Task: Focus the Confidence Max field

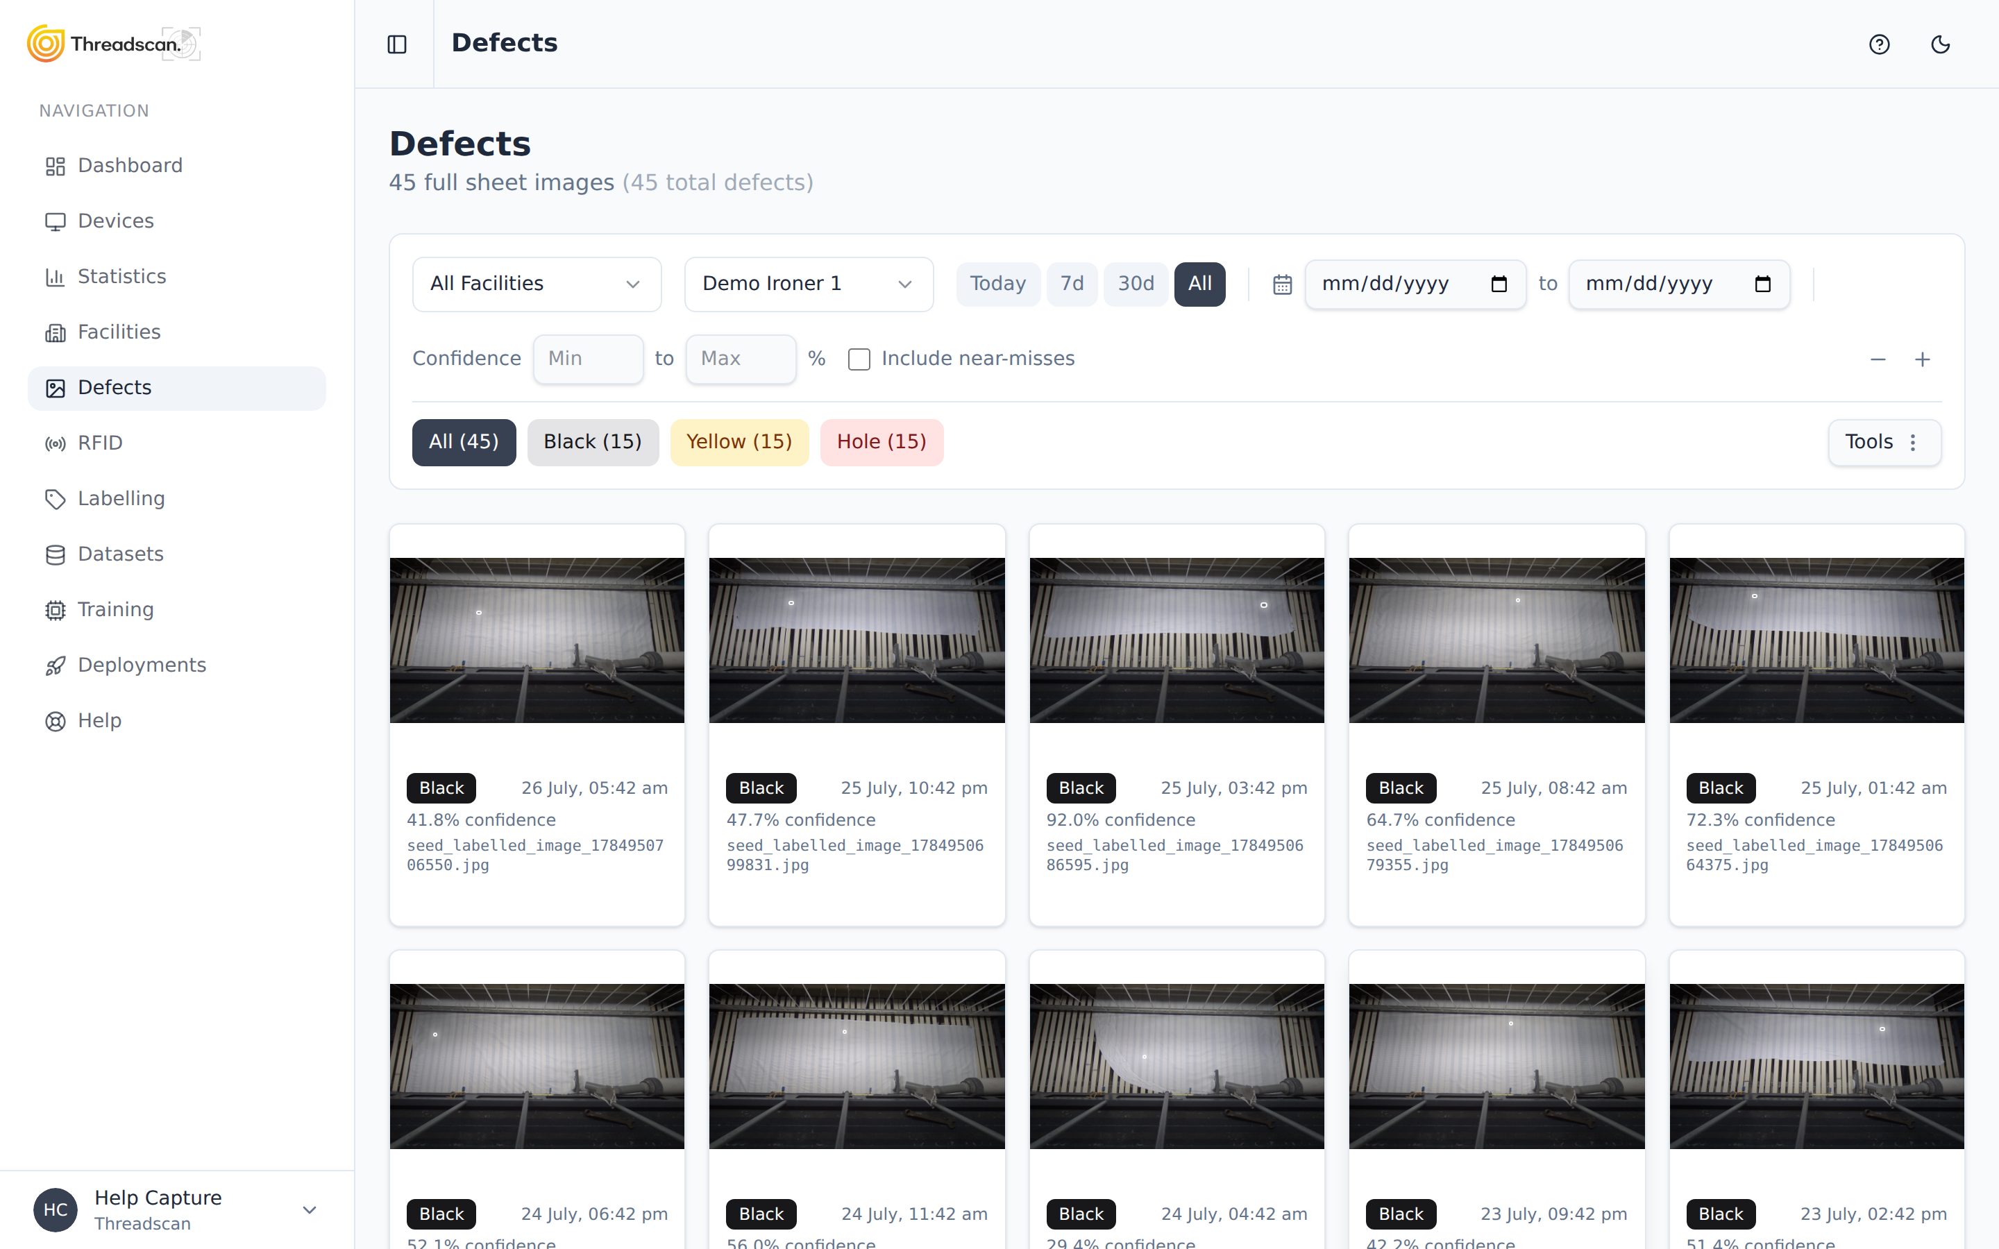Action: pyautogui.click(x=741, y=359)
